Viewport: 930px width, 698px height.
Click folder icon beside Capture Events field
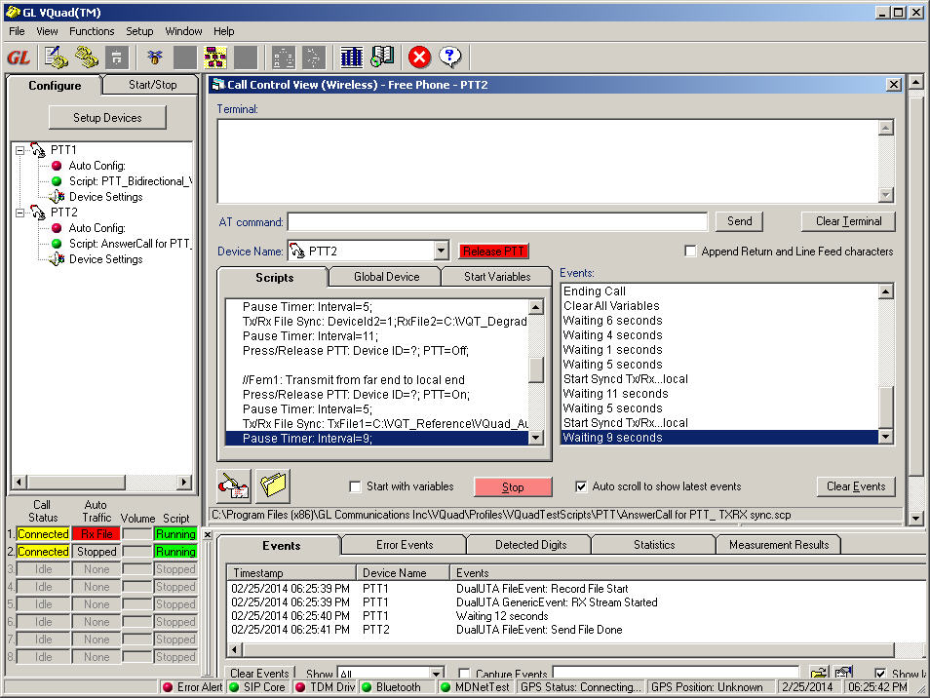(820, 673)
